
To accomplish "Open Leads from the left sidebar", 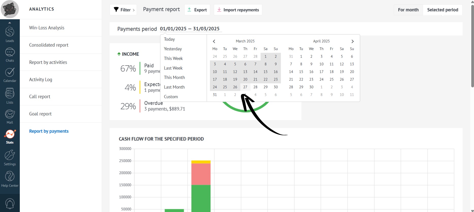I will pos(10,34).
